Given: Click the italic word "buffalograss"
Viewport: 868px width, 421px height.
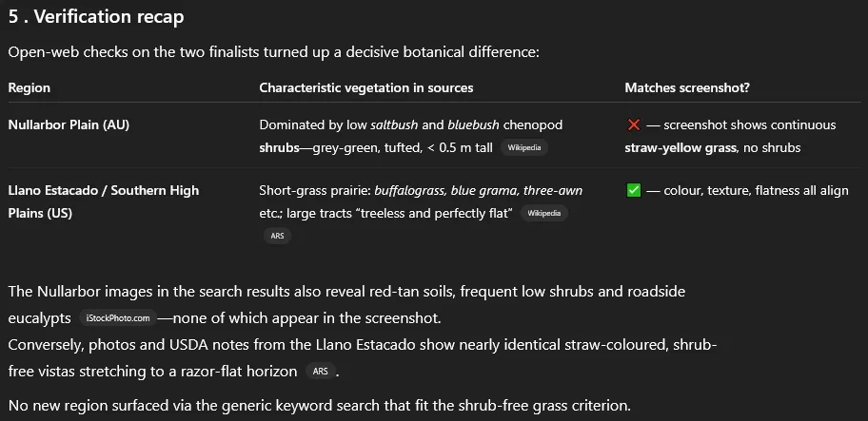Looking at the screenshot, I should click(411, 191).
